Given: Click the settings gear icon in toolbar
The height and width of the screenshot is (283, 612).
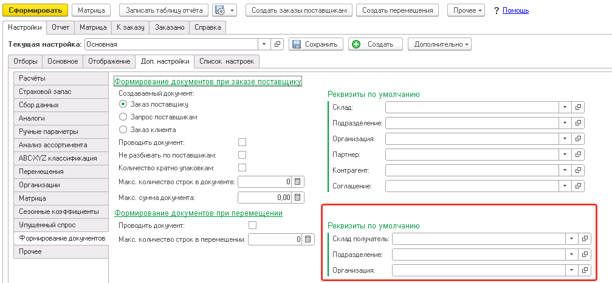Looking at the screenshot, I should [x=221, y=10].
